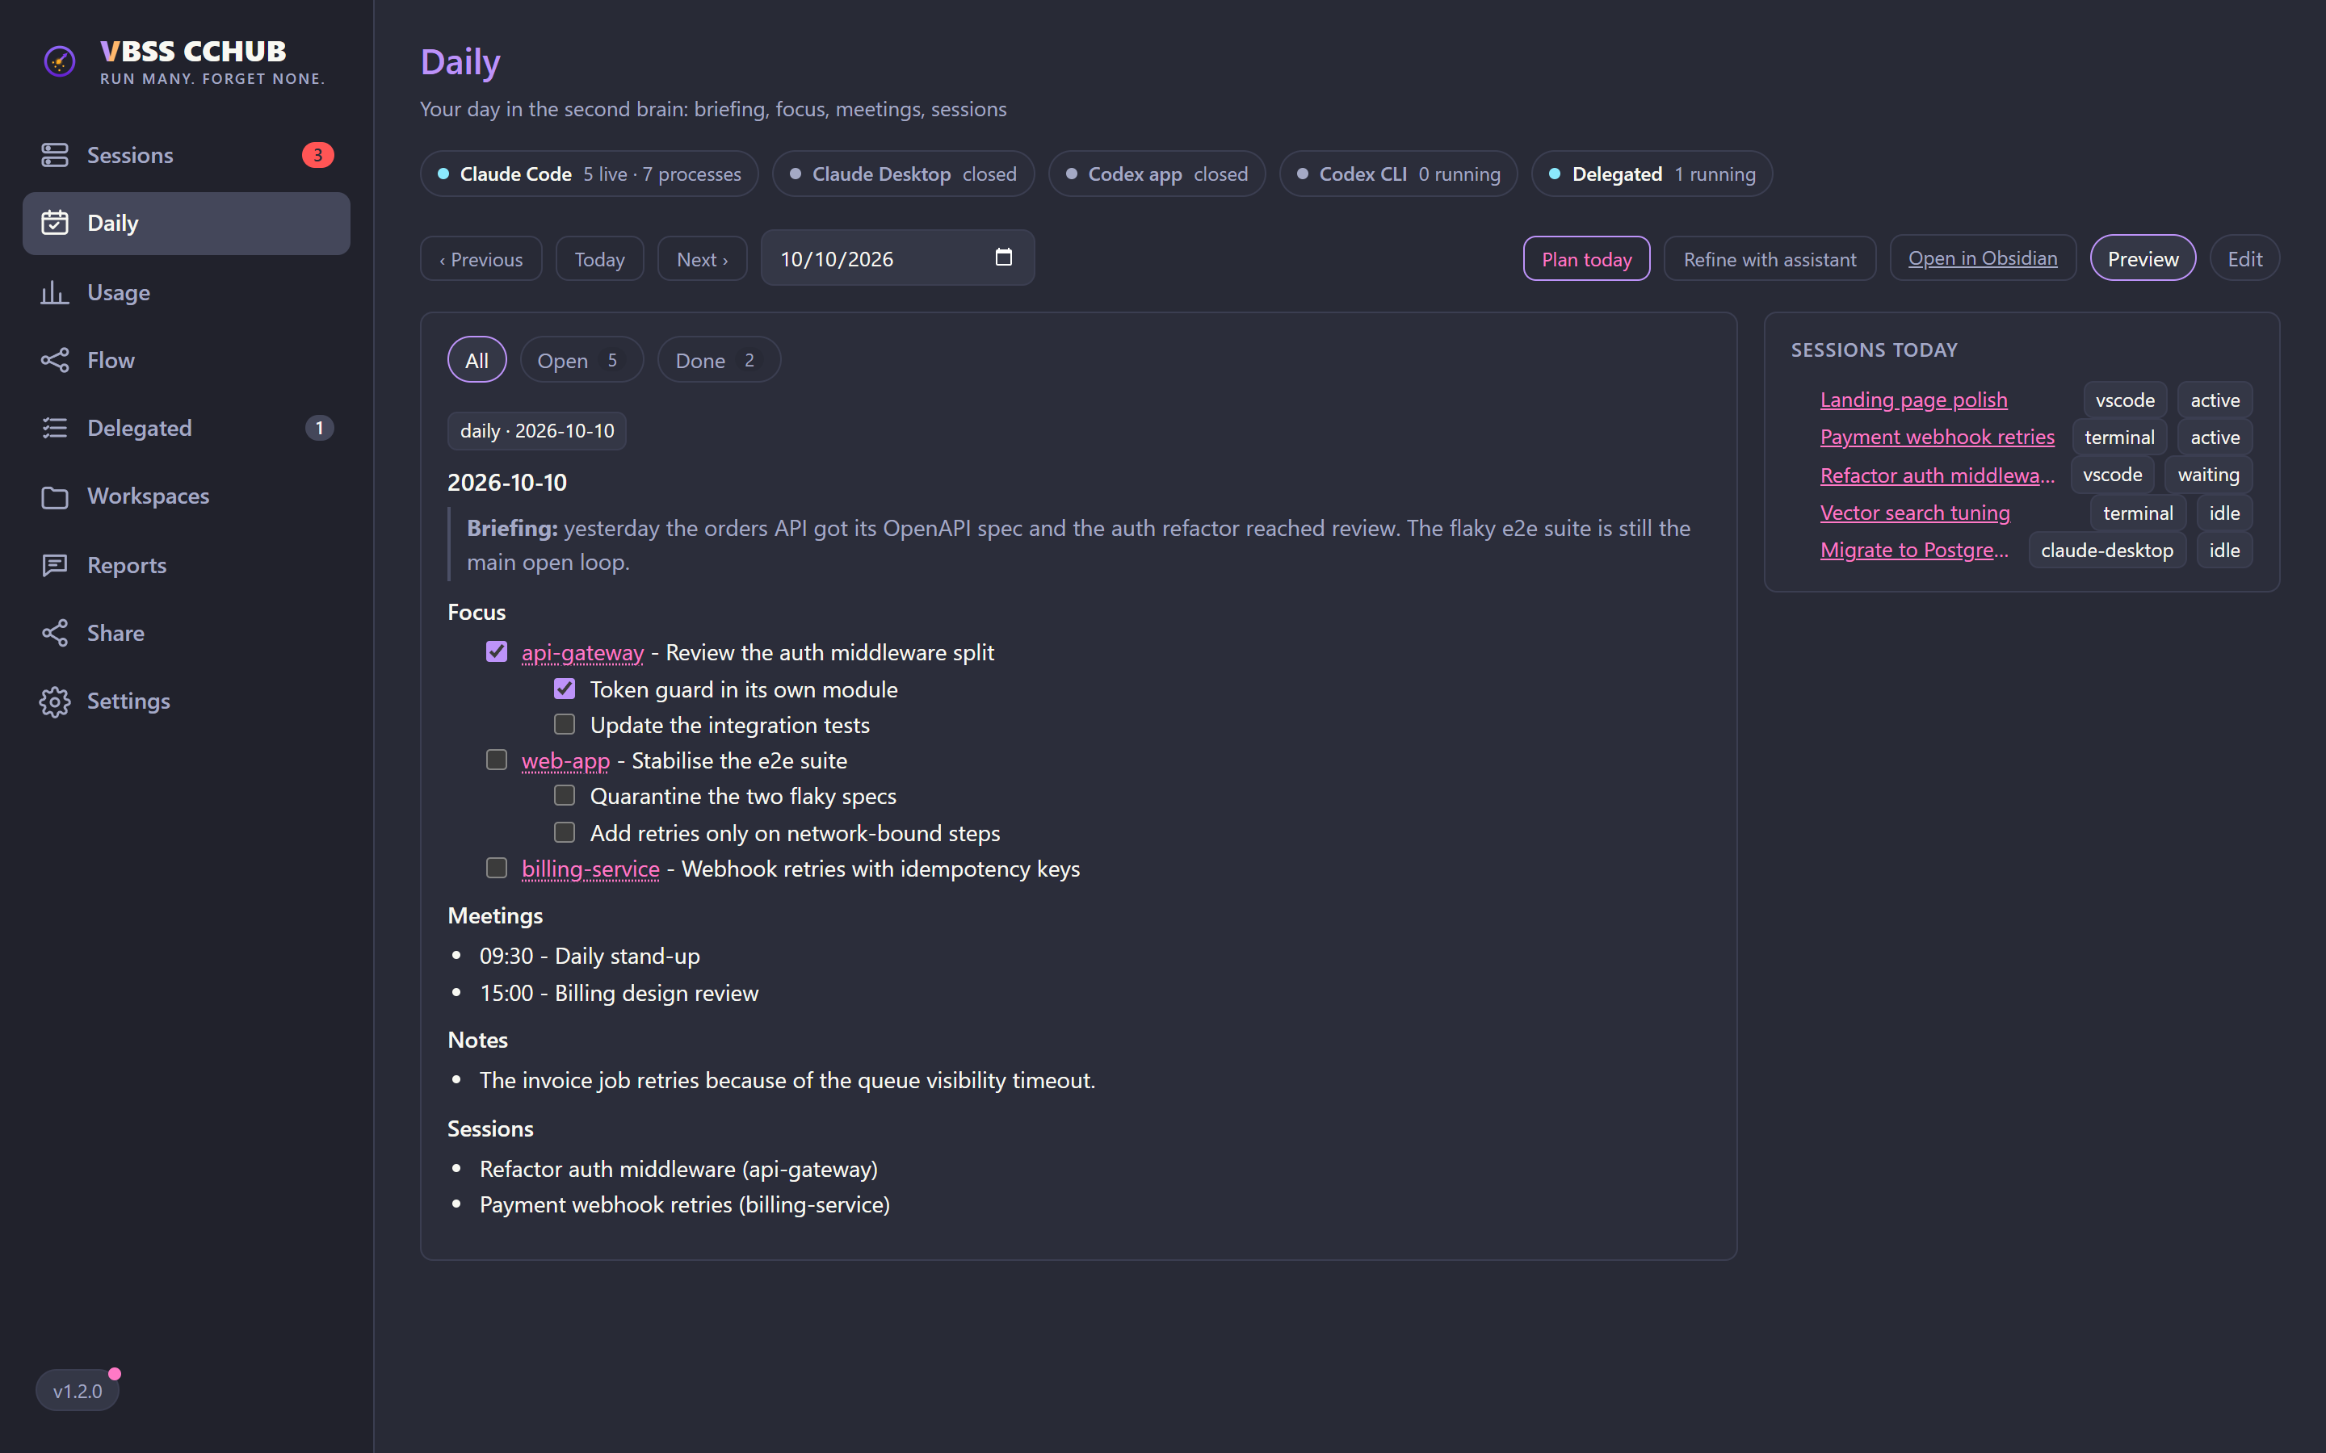Open the Landing page polish session
Image resolution: width=2326 pixels, height=1453 pixels.
(x=1913, y=400)
